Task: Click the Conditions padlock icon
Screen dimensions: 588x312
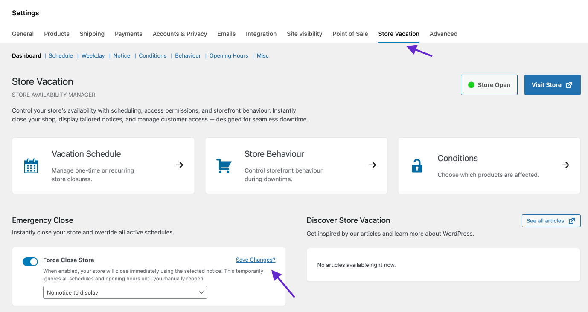Action: [x=417, y=166]
